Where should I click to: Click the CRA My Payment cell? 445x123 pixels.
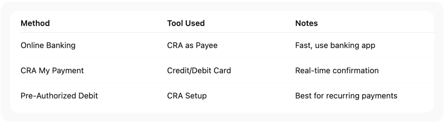pos(52,71)
